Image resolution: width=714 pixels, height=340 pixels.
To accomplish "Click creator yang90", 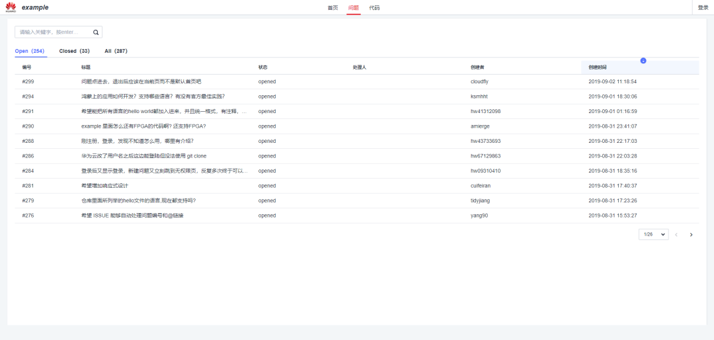I will [x=479, y=216].
